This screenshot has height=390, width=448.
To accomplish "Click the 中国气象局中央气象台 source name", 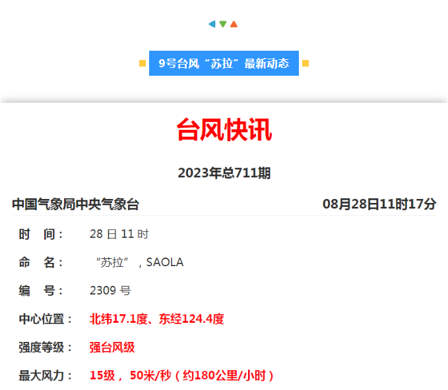I will pyautogui.click(x=75, y=204).
